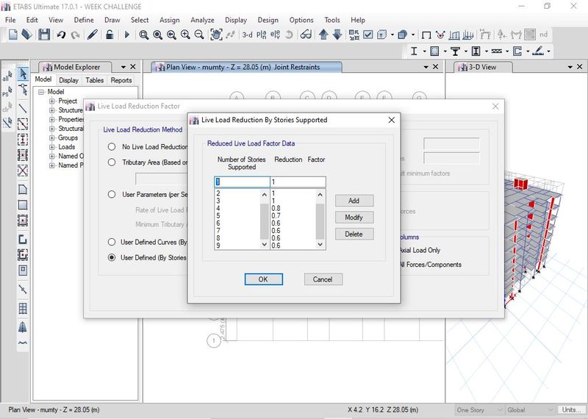Click the Save model icon
The height and width of the screenshot is (419, 588).
click(x=44, y=35)
